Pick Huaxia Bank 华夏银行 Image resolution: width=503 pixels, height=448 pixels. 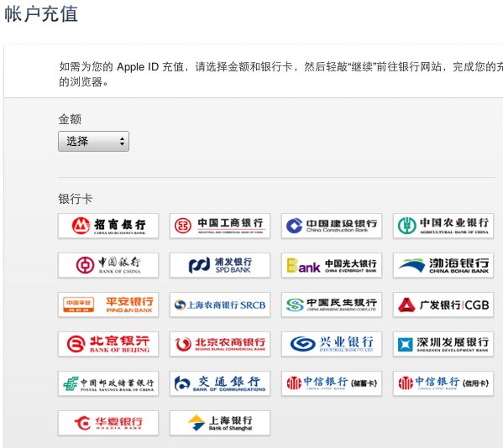pyautogui.click(x=108, y=423)
